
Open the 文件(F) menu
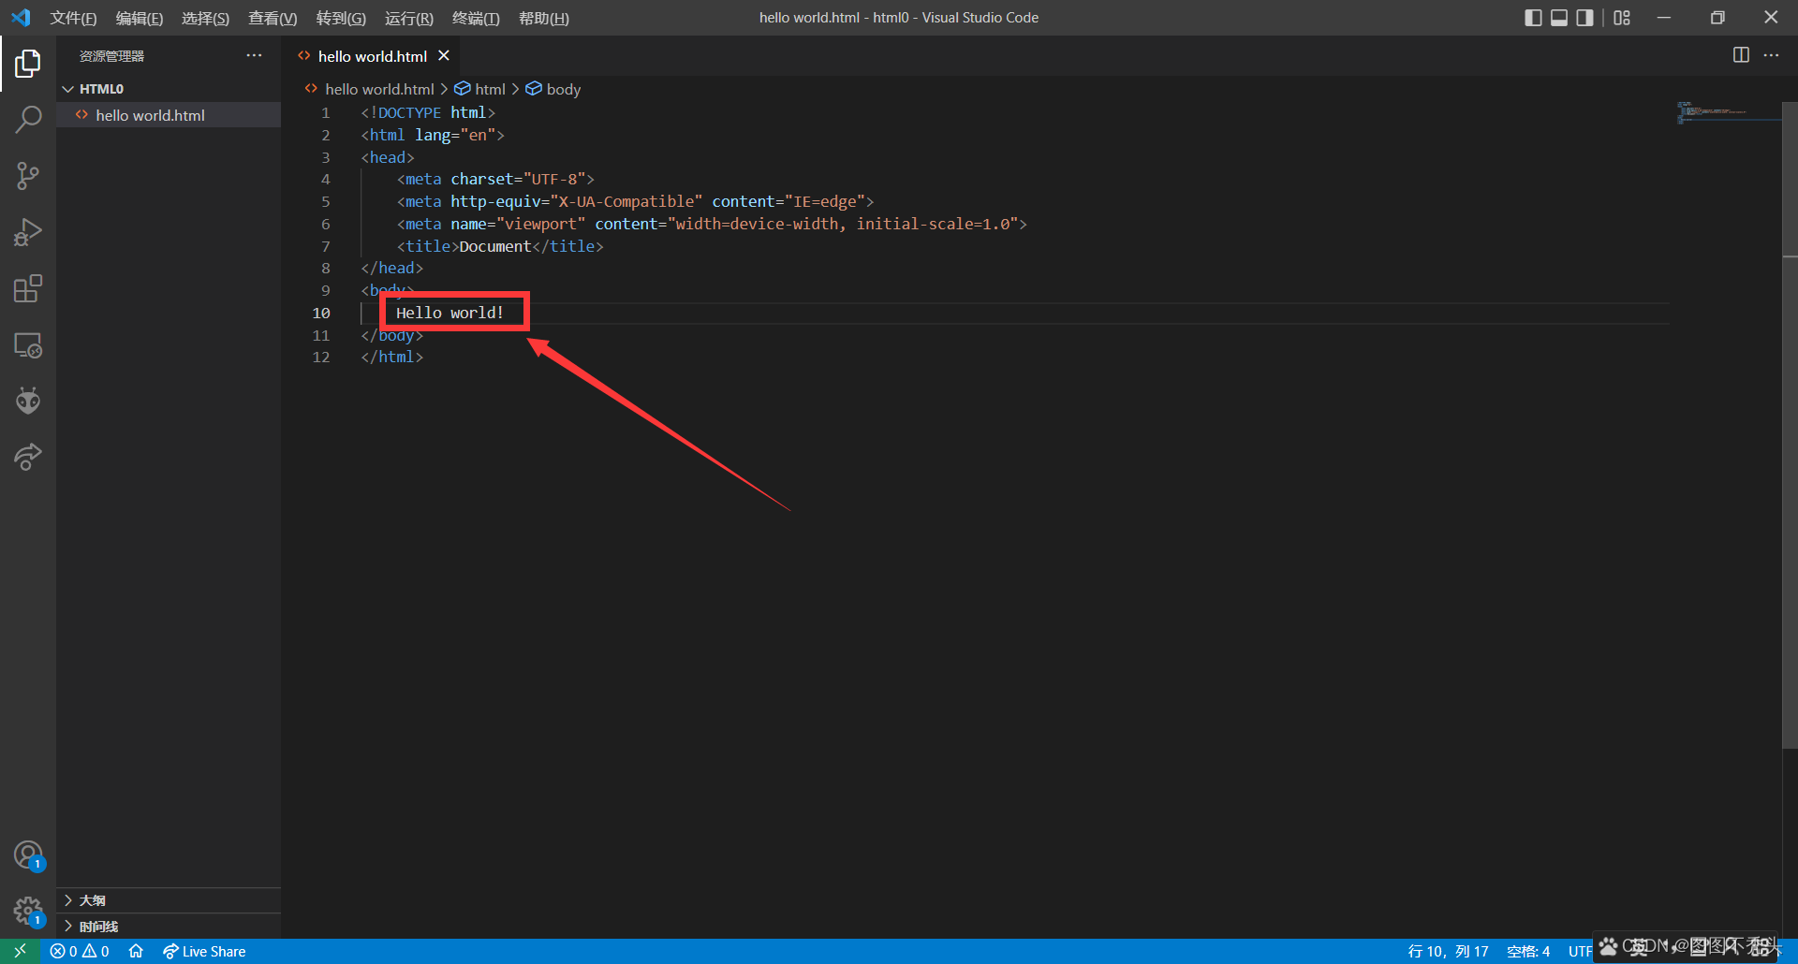click(x=73, y=18)
